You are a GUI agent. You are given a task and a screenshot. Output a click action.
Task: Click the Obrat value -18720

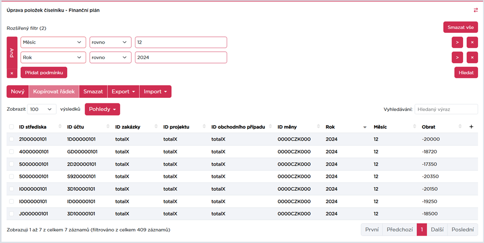pyautogui.click(x=429, y=152)
